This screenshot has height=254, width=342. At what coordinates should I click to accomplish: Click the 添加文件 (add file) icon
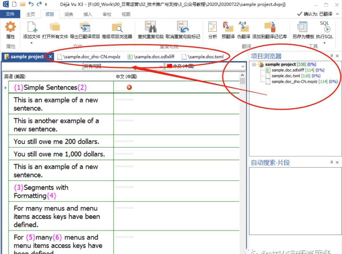point(32,27)
